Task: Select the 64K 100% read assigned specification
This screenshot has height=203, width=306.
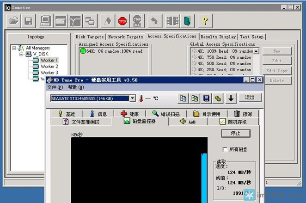Action: point(114,51)
